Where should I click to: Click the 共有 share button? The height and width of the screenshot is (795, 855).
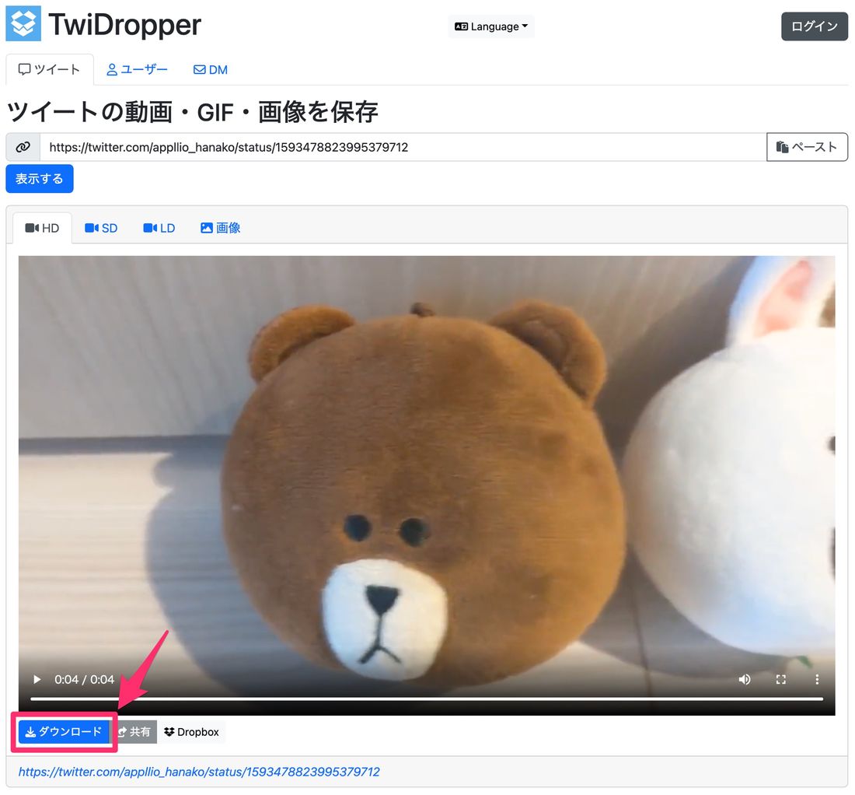point(134,732)
